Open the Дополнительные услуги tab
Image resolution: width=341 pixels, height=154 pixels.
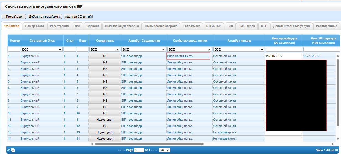(x=291, y=26)
